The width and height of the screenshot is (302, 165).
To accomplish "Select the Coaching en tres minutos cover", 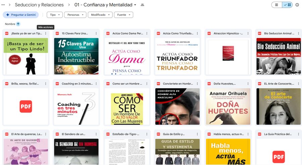I will (76, 107).
